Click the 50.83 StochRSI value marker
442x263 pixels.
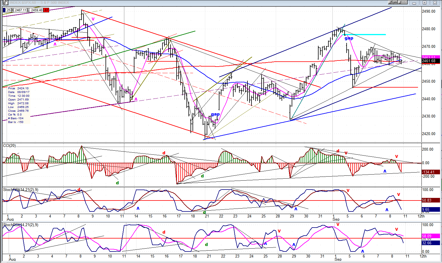[x=430, y=200]
